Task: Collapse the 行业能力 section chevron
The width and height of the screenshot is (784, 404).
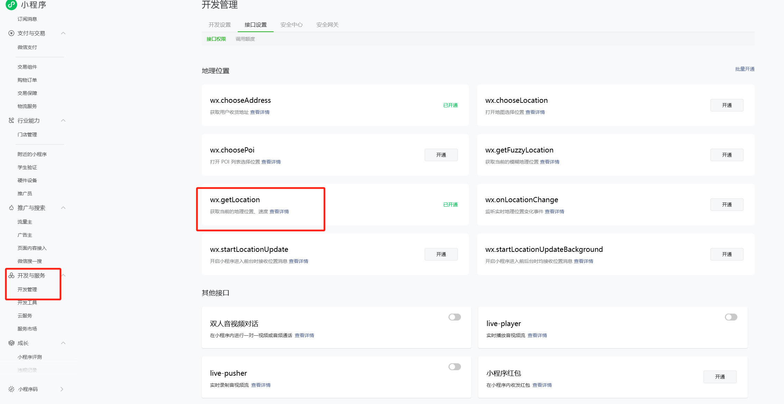Action: [x=63, y=120]
